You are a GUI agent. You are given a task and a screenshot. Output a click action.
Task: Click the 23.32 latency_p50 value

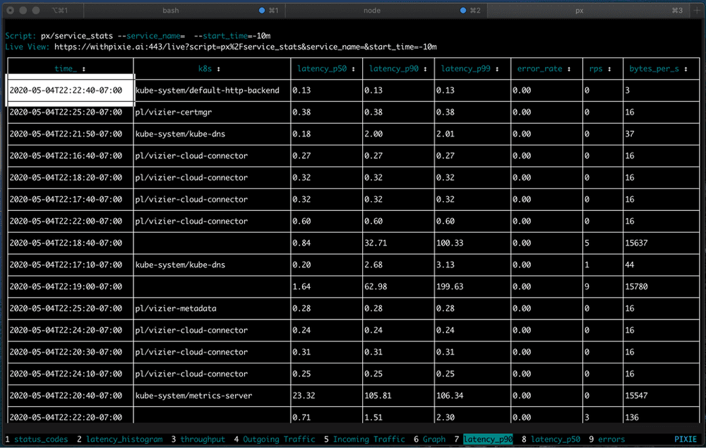tap(304, 396)
